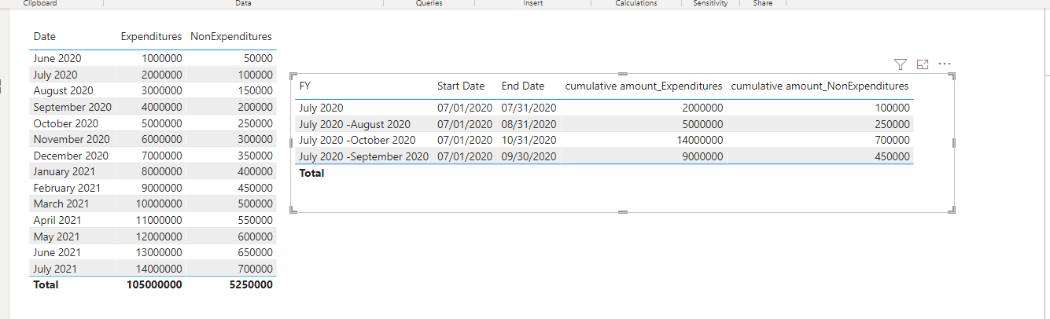
Task: Click the 13000000 value for June 2021
Action: pos(159,252)
